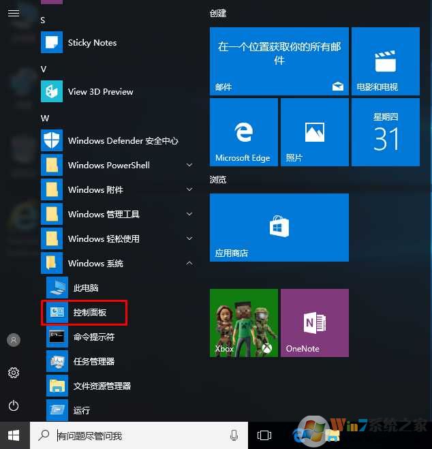
Task: Open the 运行 dialog entry
Action: [x=81, y=411]
